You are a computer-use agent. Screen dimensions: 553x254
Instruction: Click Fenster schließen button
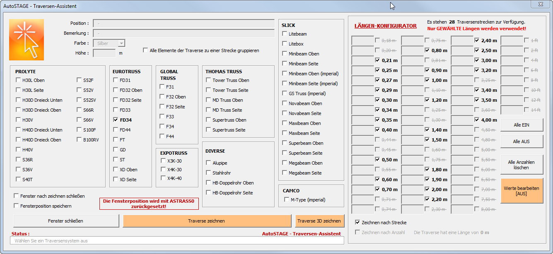click(66, 221)
